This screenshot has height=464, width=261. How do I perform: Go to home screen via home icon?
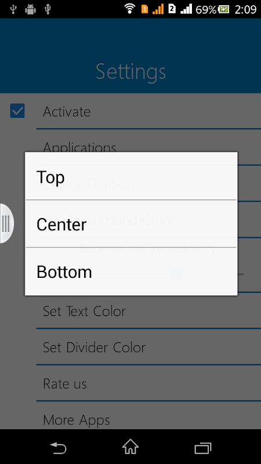[x=130, y=447]
